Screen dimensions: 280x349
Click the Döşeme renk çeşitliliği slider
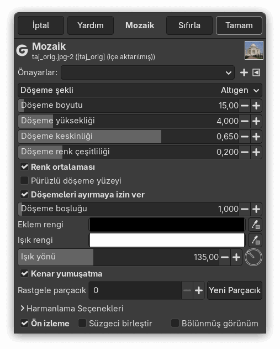coord(129,152)
